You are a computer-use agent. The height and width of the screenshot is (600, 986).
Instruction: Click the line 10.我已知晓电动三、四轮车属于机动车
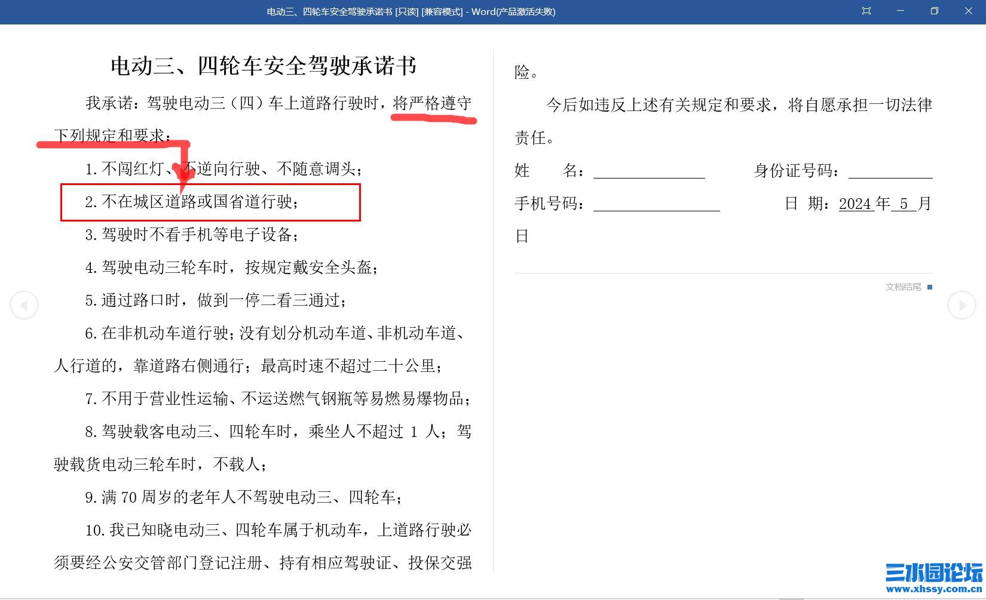click(x=278, y=530)
